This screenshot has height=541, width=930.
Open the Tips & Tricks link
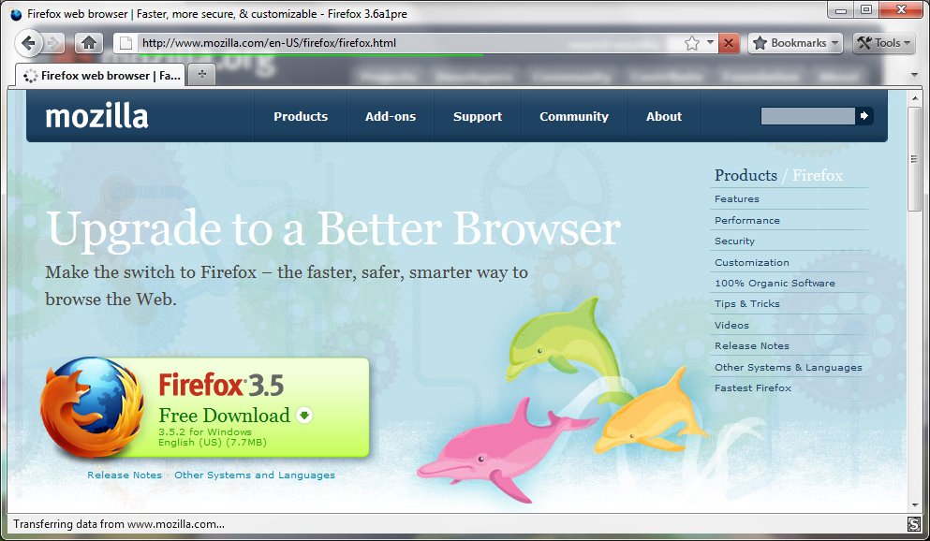click(746, 304)
